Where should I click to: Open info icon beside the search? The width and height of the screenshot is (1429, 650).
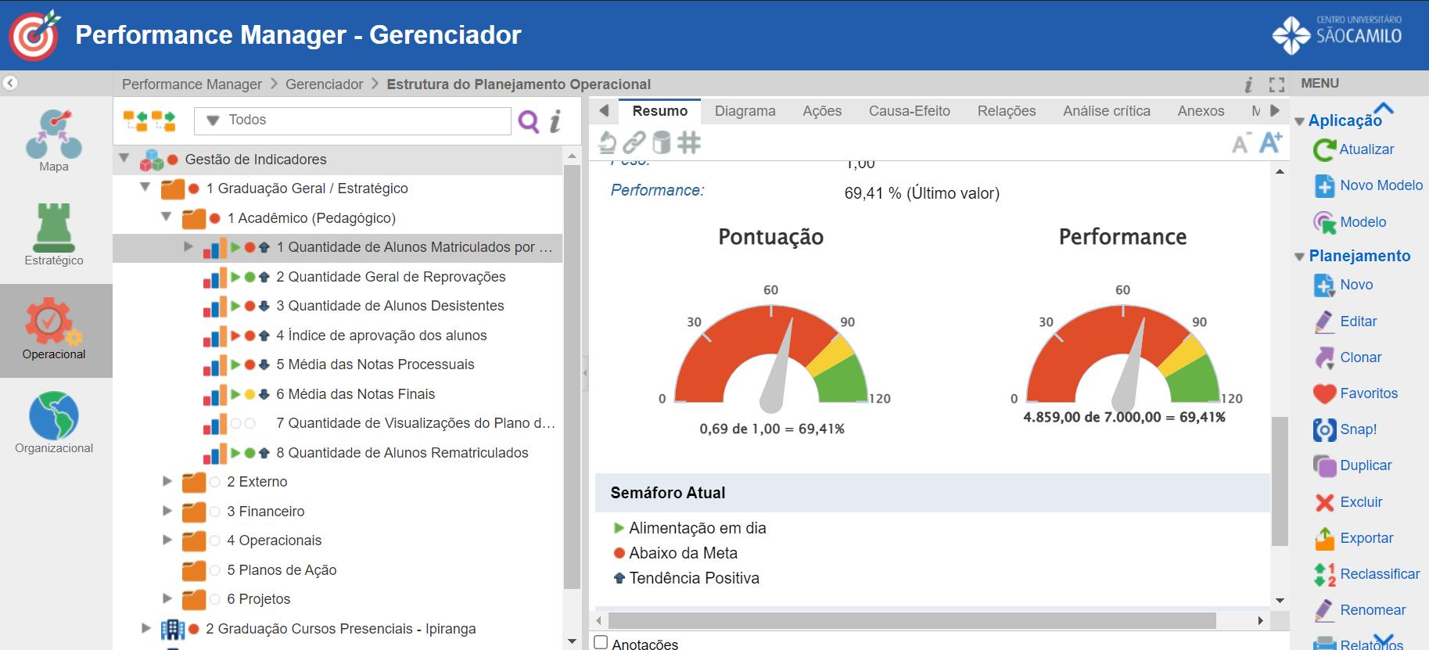coord(555,121)
